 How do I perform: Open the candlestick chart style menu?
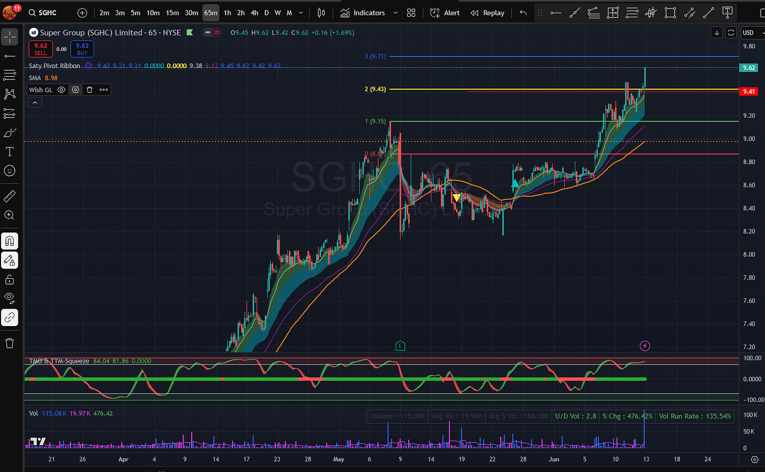click(x=321, y=13)
